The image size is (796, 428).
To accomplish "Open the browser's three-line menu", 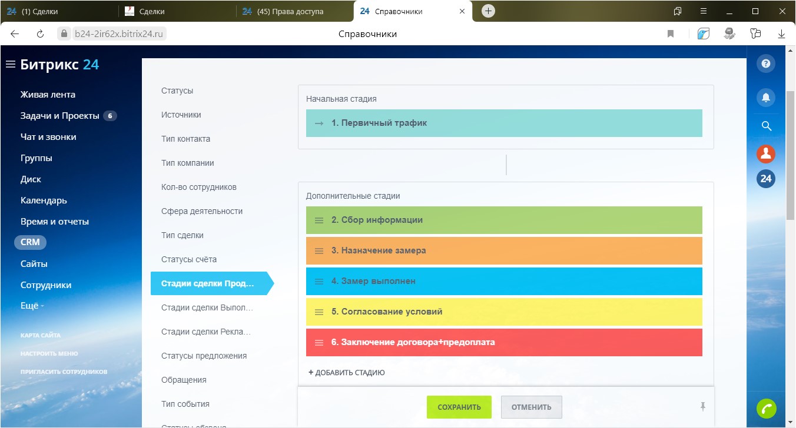I will click(x=703, y=11).
